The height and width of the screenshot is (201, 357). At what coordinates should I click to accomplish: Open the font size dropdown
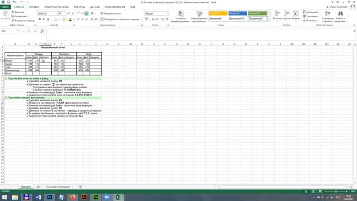point(65,13)
